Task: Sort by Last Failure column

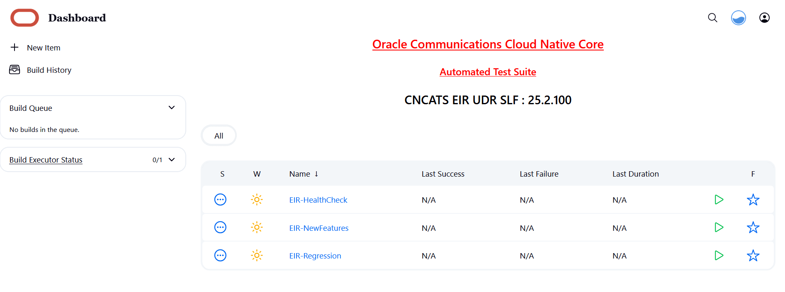Action: pos(539,174)
